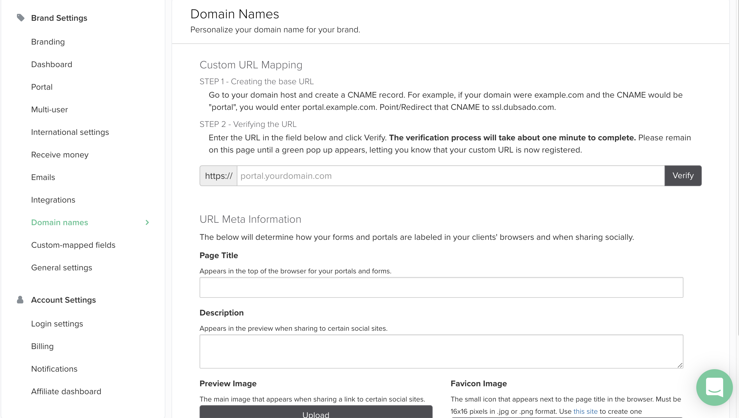Click General settings in the sidebar

coord(61,267)
